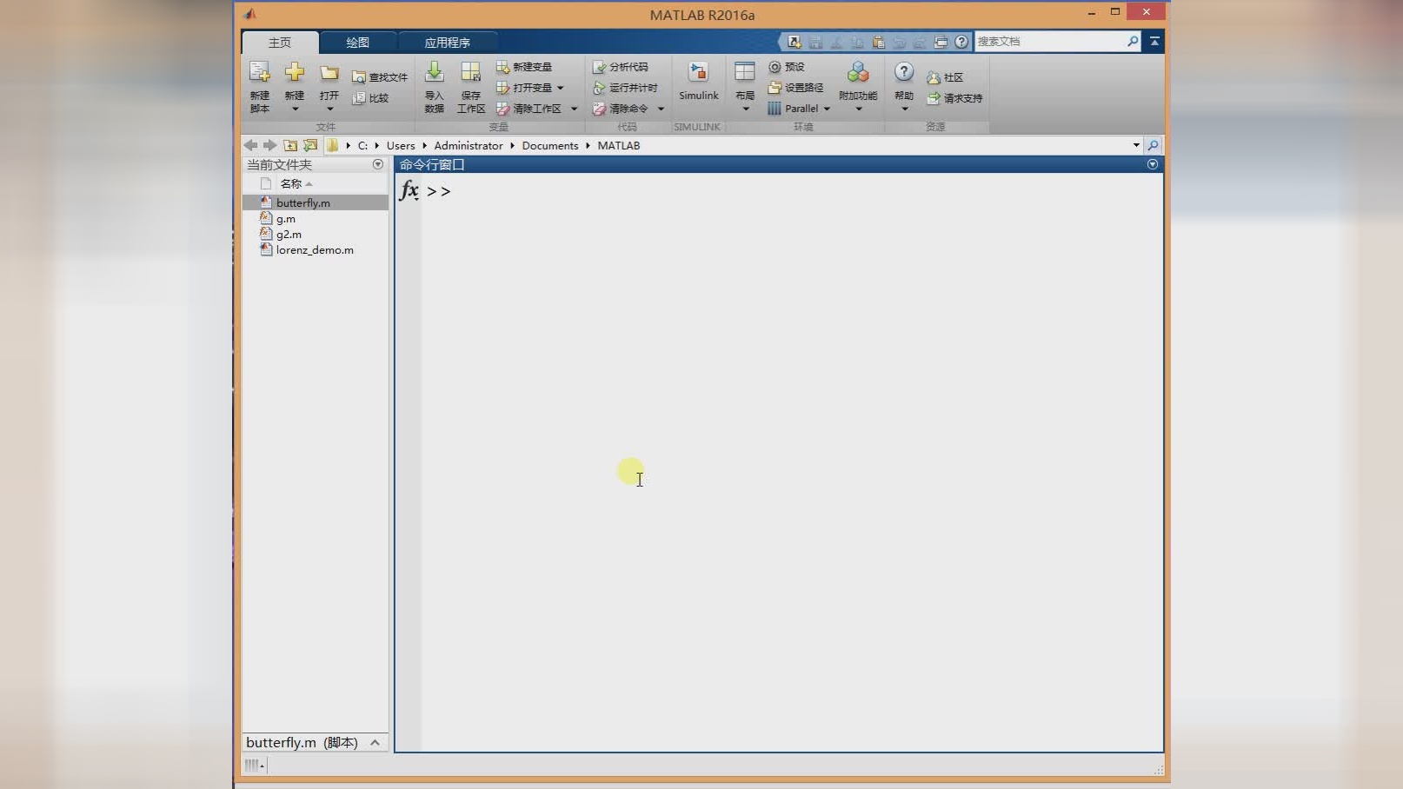Launch Simulink from the toolbar
The height and width of the screenshot is (789, 1403).
point(698,83)
